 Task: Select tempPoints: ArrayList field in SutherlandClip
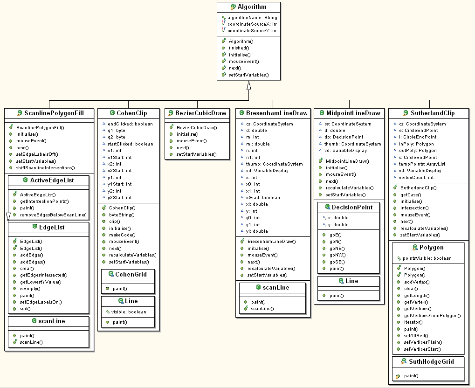tap(422, 164)
